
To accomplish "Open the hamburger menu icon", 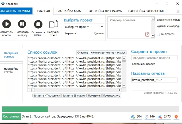I will 178,11.
